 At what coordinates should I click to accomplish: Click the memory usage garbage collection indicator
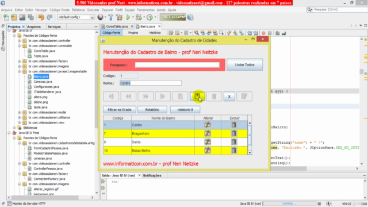point(172,17)
